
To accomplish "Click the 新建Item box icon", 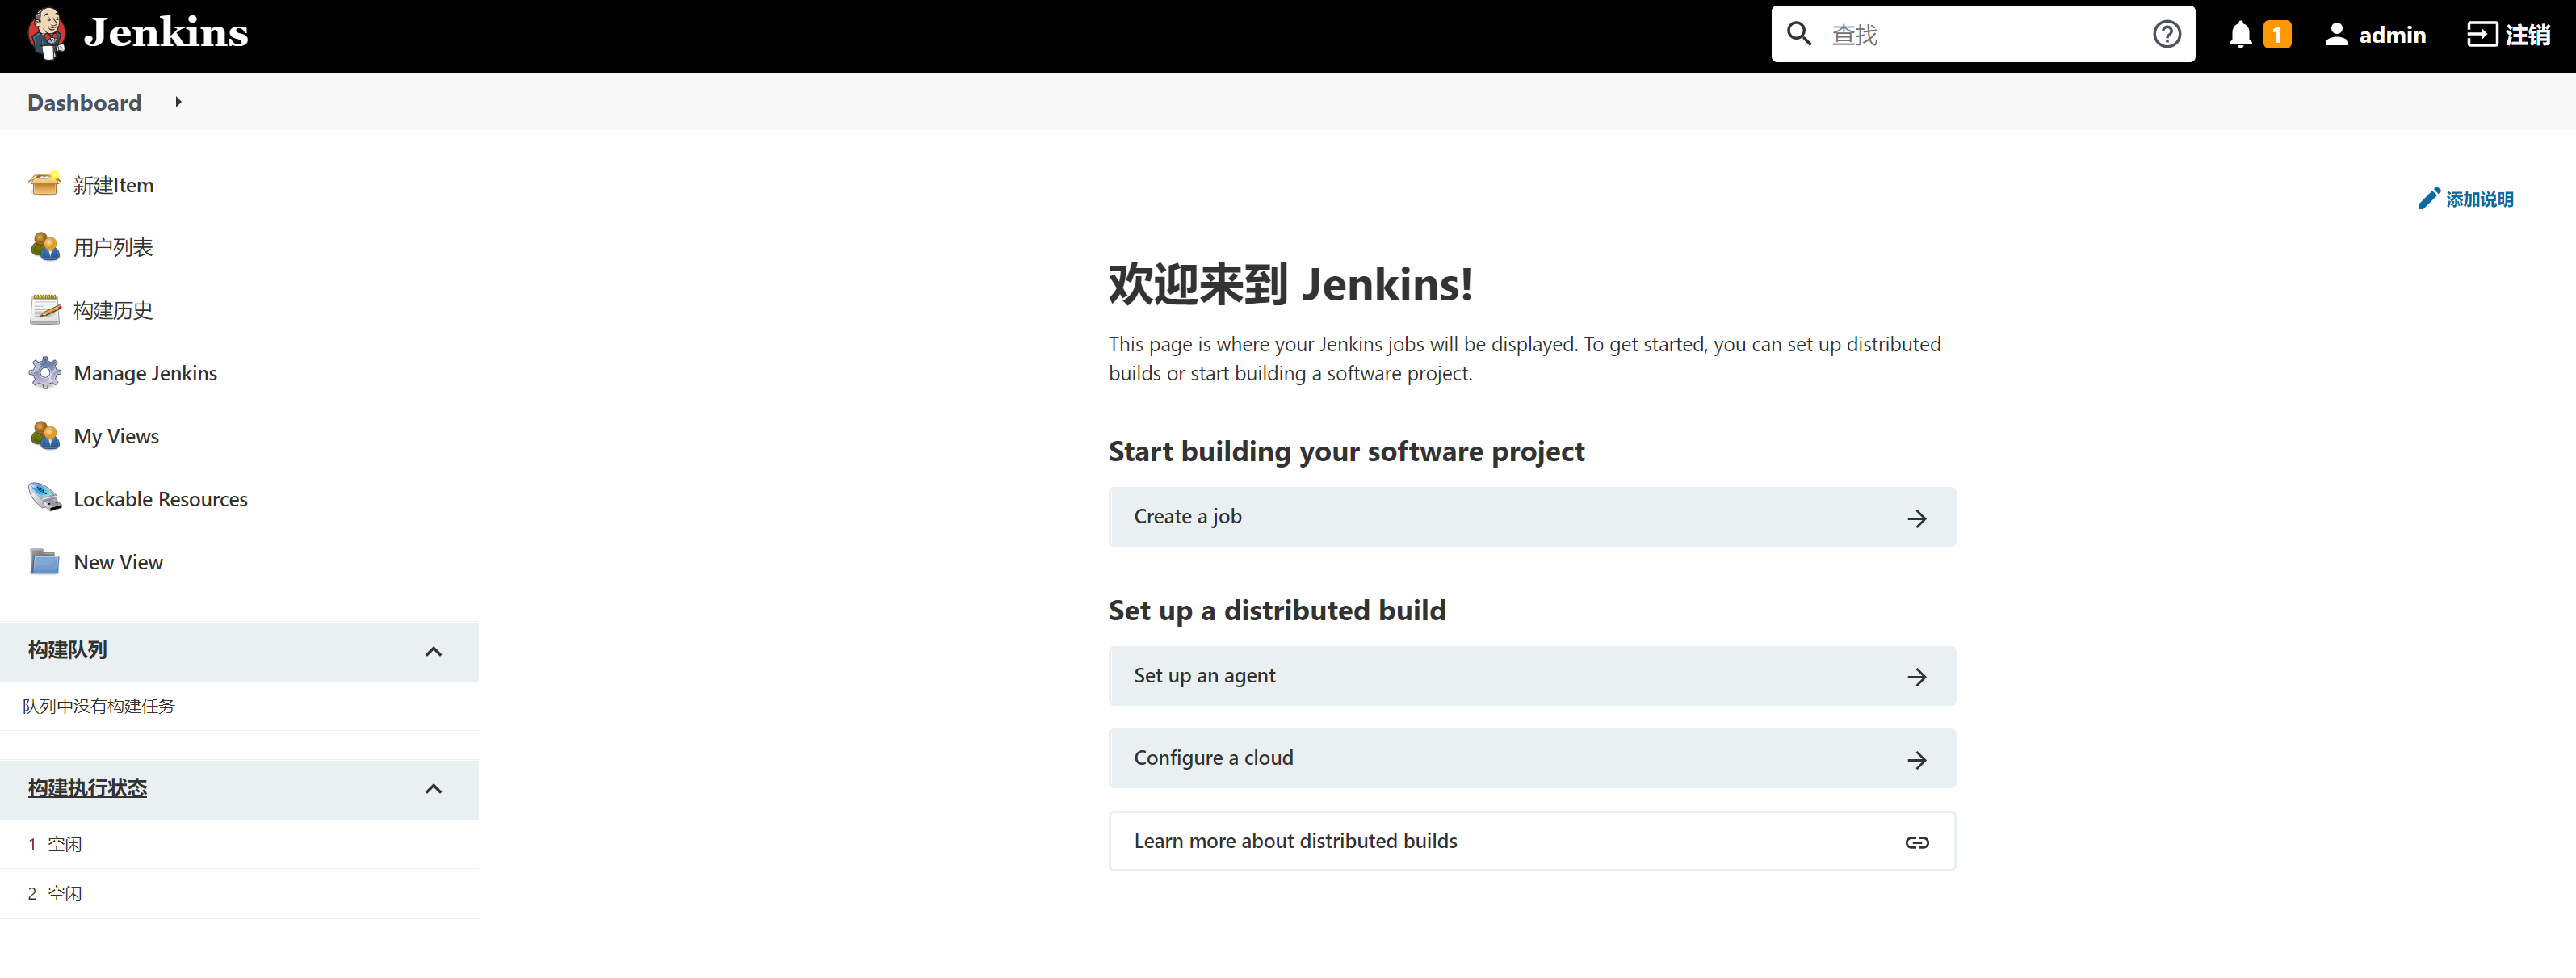I will pyautogui.click(x=45, y=184).
